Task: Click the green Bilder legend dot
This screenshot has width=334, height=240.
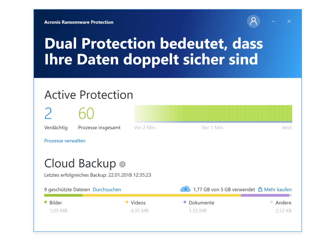Action: point(45,202)
